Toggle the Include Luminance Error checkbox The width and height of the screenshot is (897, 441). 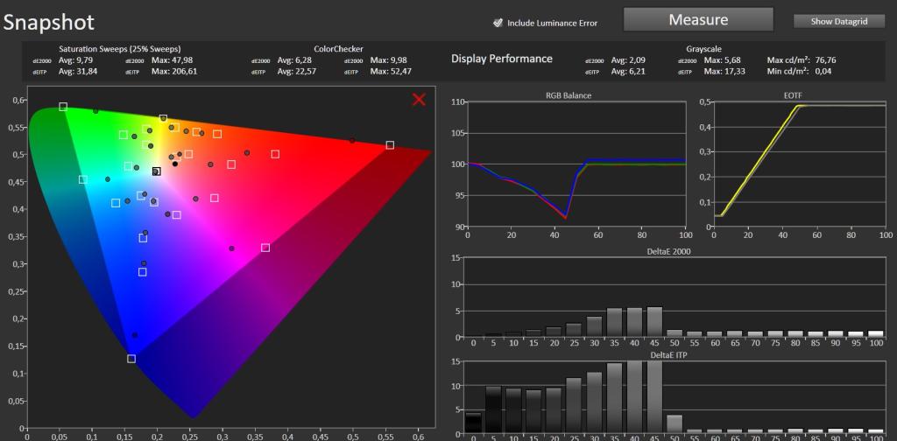(x=498, y=23)
